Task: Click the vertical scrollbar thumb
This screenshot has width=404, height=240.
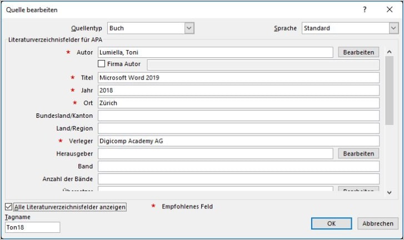Action: click(390, 91)
